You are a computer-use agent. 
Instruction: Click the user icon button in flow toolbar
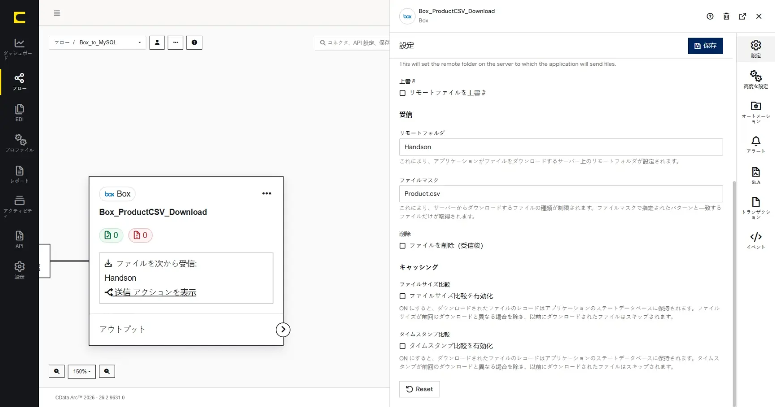(x=157, y=43)
